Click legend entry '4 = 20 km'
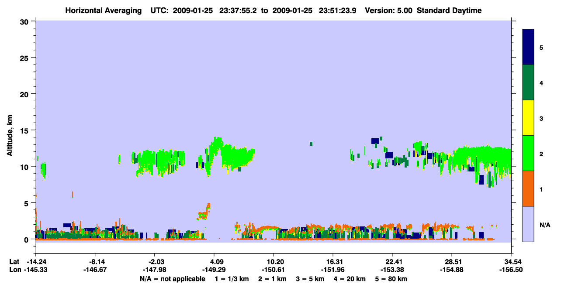Image resolution: width=568 pixels, height=291 pixels. pos(350,279)
